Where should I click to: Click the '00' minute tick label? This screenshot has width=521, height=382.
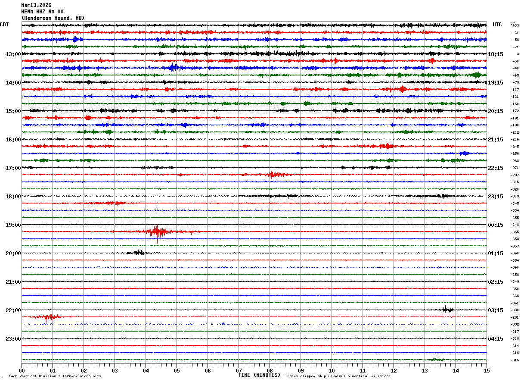22,370
